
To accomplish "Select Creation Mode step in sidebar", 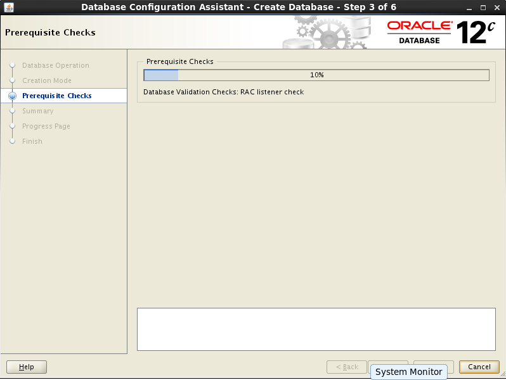I will (x=47, y=80).
